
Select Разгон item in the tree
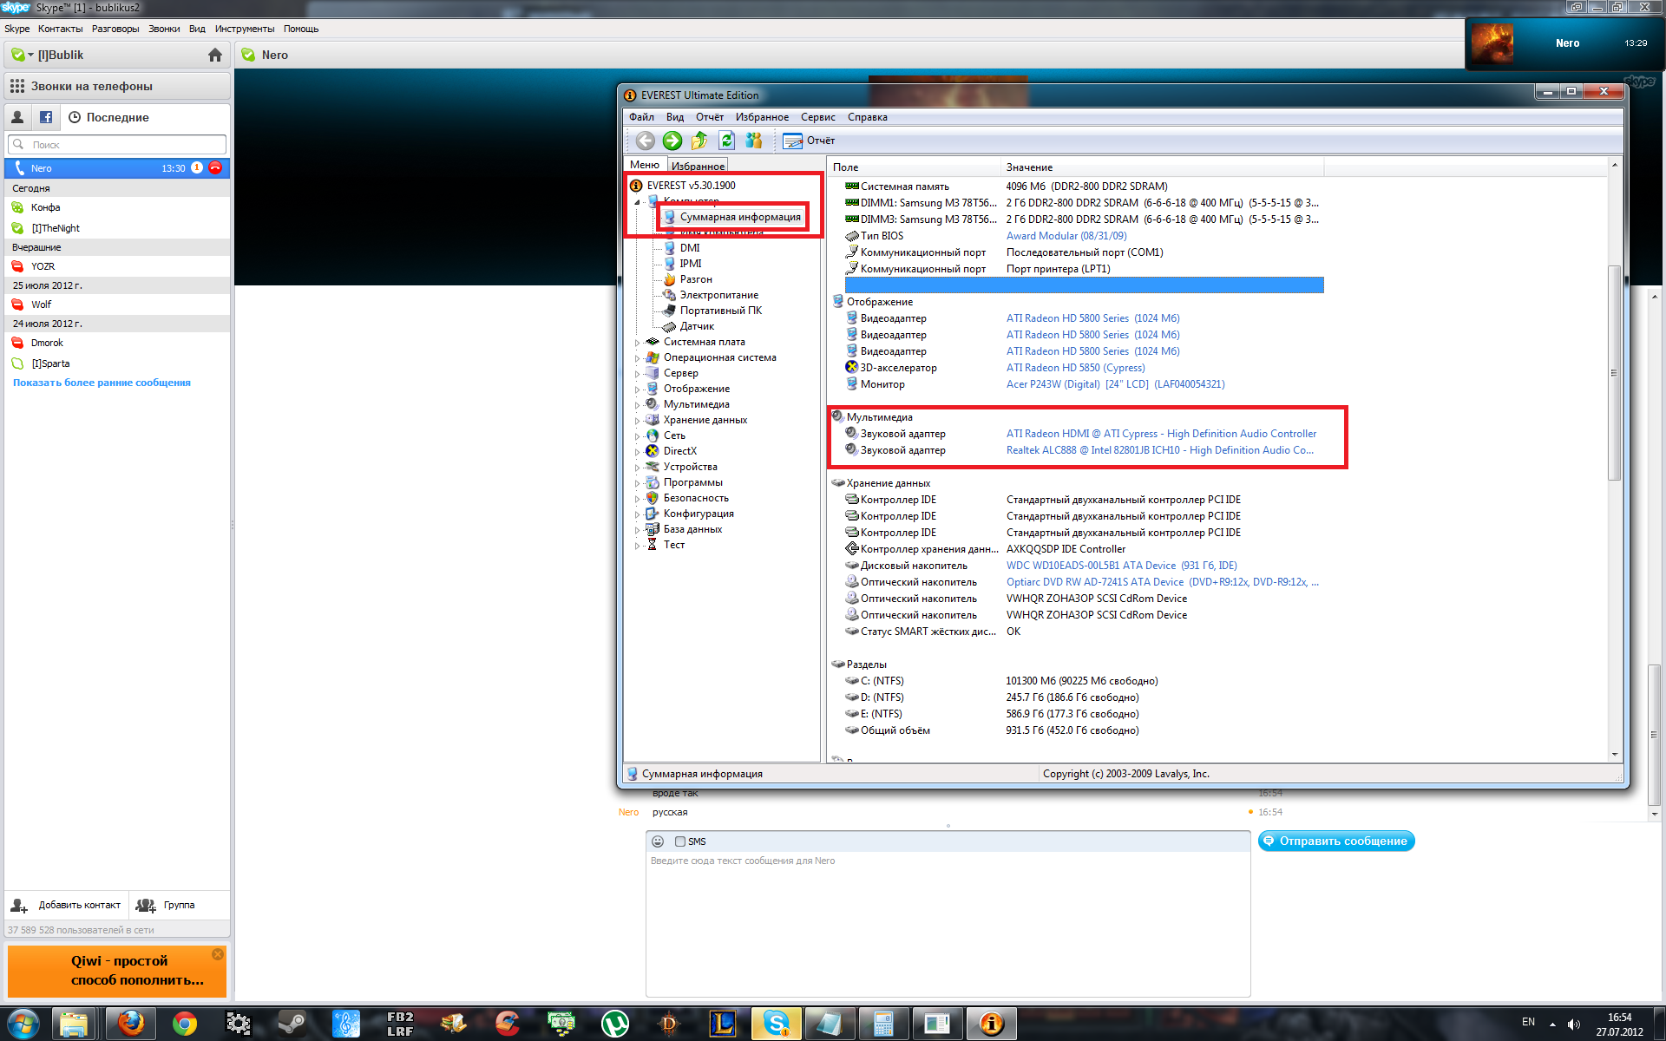coord(696,280)
